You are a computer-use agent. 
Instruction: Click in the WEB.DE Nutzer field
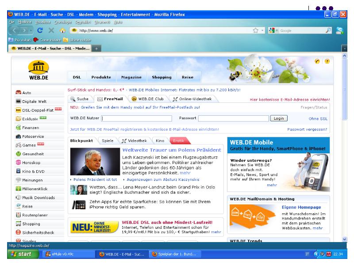137,118
